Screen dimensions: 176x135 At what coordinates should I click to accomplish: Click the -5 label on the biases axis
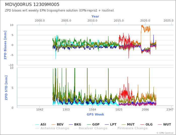coord(12,55)
